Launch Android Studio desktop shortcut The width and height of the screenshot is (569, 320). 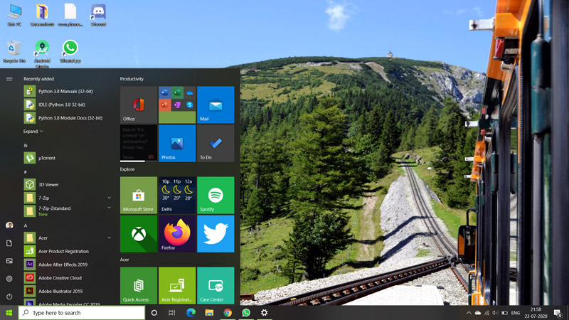click(x=42, y=54)
